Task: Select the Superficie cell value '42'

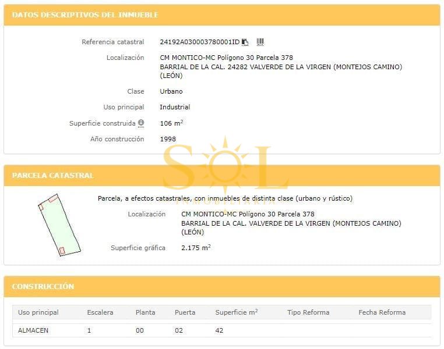Action: [219, 330]
